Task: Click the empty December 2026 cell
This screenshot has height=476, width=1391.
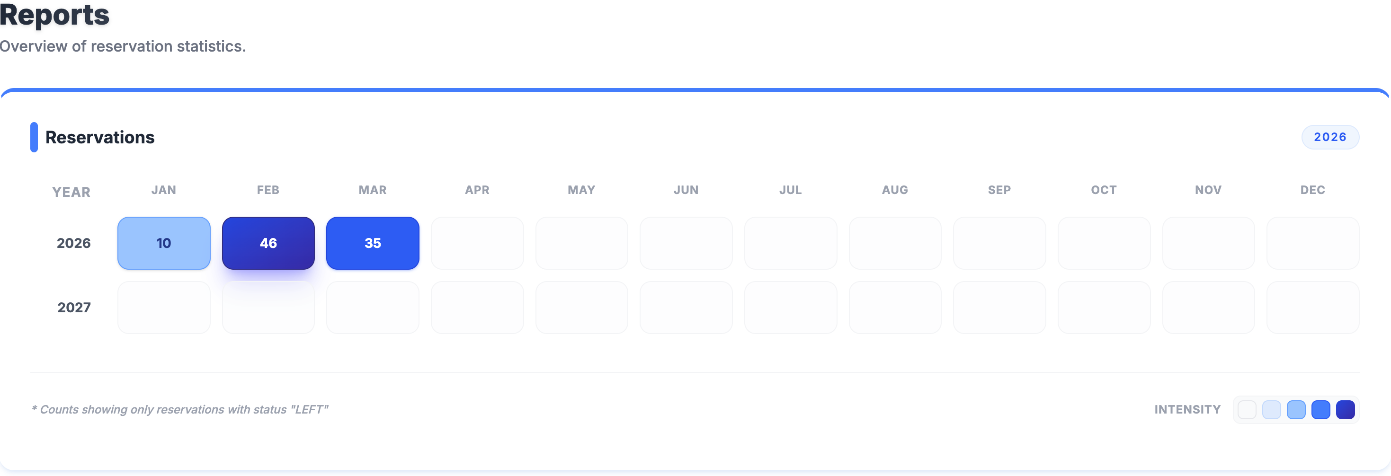Action: pyautogui.click(x=1312, y=243)
